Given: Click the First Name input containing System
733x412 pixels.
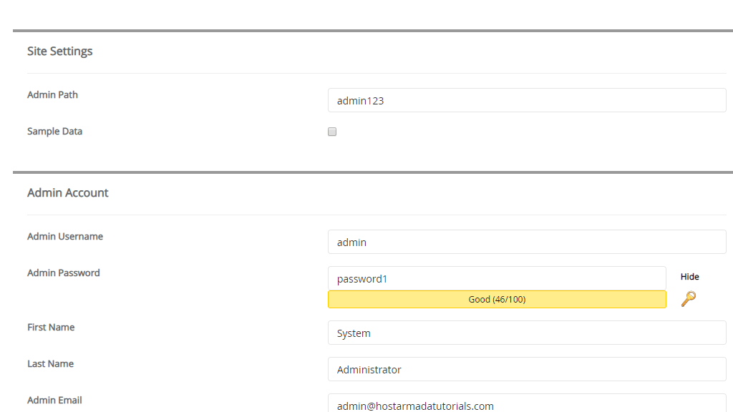Looking at the screenshot, I should tap(527, 333).
